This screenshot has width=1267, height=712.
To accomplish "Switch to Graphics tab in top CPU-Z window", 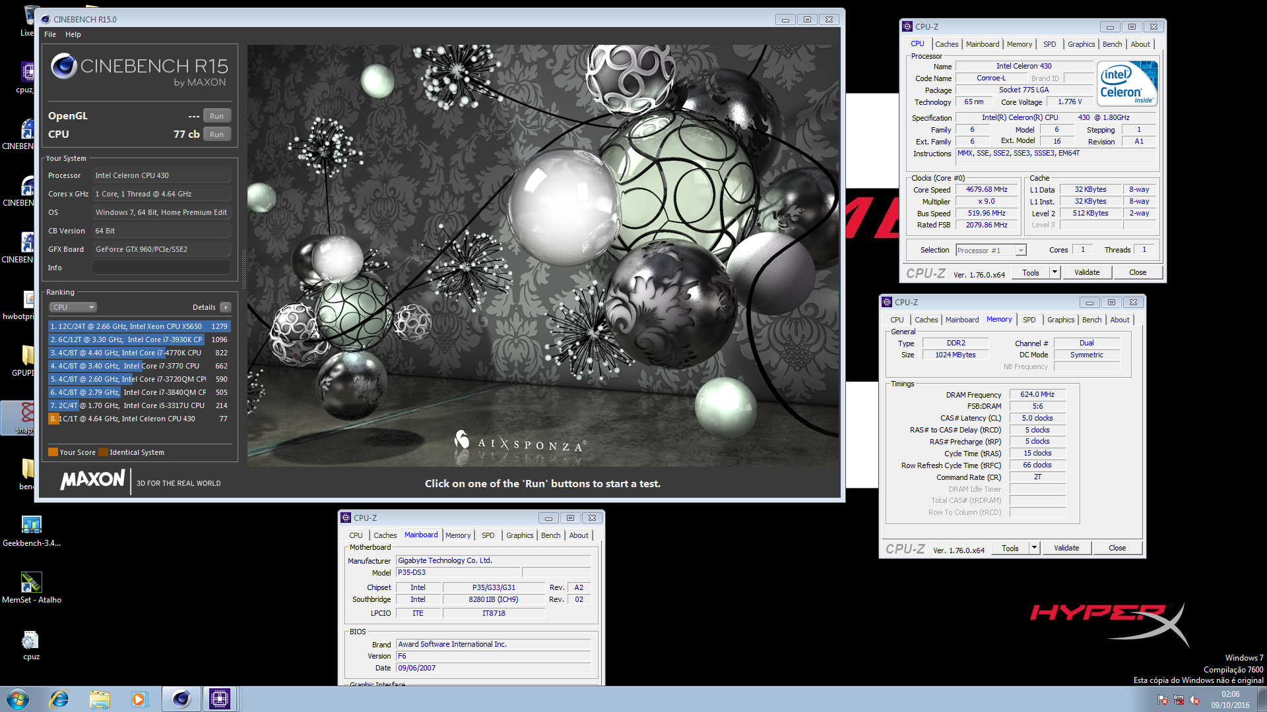I will [x=1081, y=44].
